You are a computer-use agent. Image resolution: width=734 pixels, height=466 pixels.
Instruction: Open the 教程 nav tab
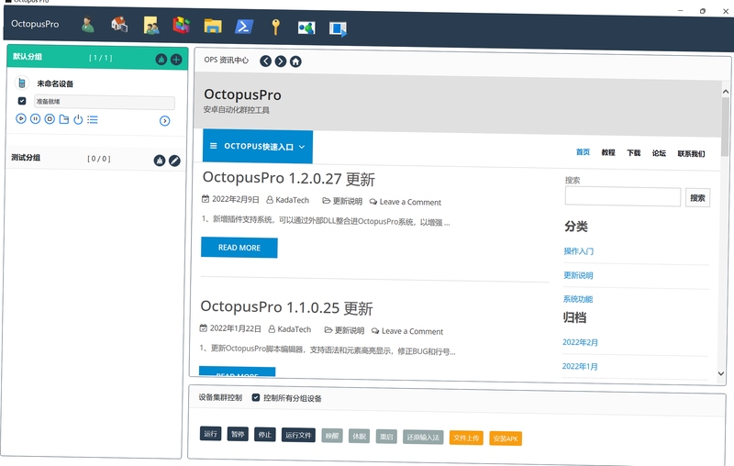point(608,152)
